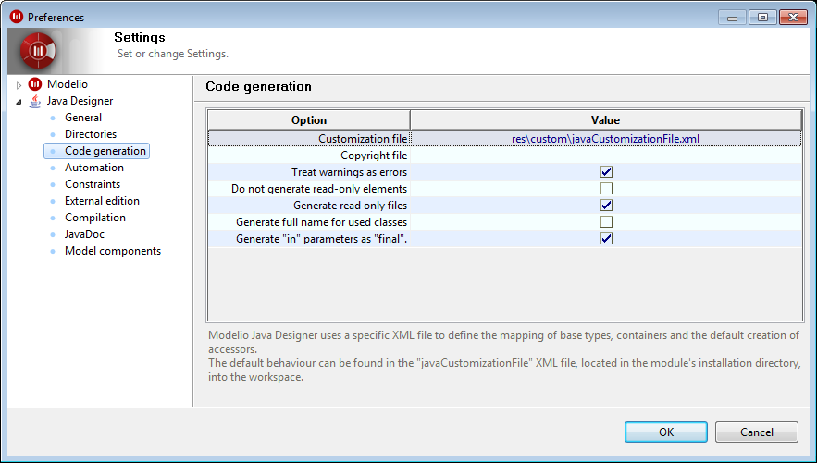This screenshot has width=817, height=463.
Task: Expand the Modelio tree node
Action: pos(19,85)
